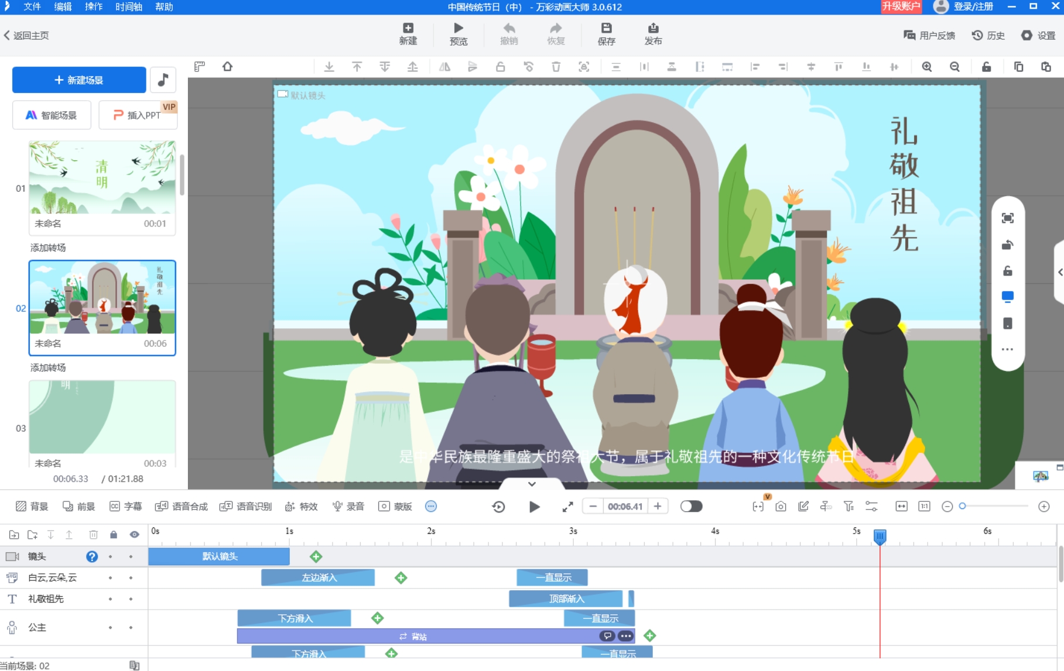Toggle the lock icon in right floating panel
Image resolution: width=1064 pixels, height=671 pixels.
(x=1007, y=271)
